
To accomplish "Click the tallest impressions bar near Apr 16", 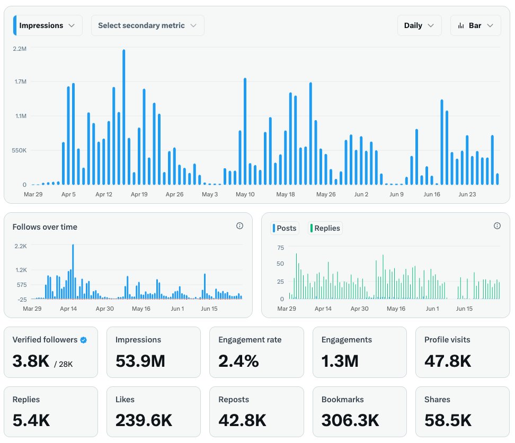I will (123, 116).
